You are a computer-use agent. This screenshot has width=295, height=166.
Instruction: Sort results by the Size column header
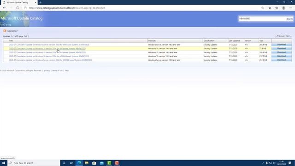point(261,41)
